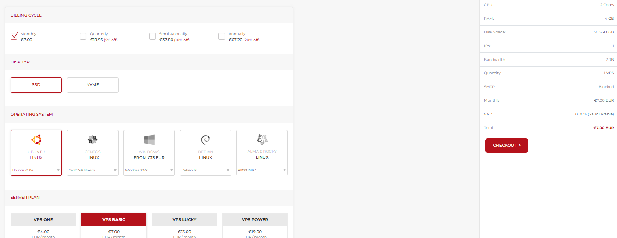Select the Debian swirl logo
Viewport: 617px width, 238px height.
pyautogui.click(x=206, y=140)
